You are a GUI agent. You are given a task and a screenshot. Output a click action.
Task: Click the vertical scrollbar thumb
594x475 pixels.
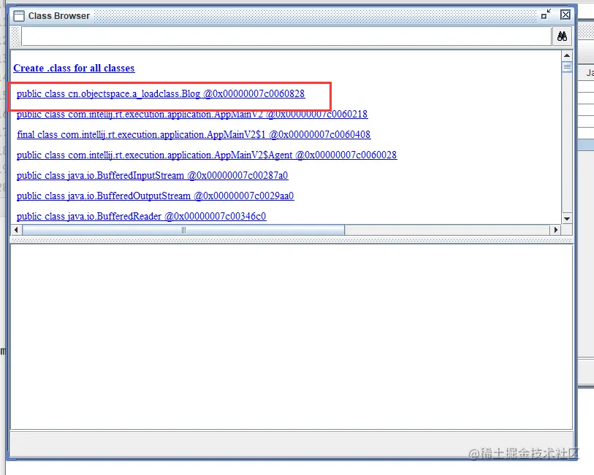[x=567, y=67]
